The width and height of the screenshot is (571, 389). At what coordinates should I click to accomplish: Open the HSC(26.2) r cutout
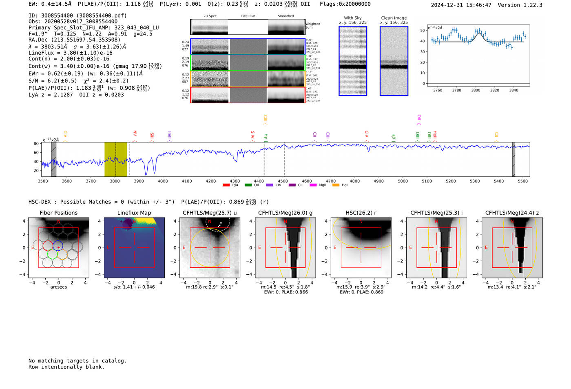tap(361, 248)
